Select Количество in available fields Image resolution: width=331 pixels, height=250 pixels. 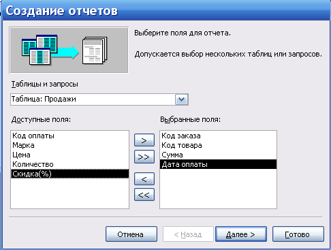69,164
